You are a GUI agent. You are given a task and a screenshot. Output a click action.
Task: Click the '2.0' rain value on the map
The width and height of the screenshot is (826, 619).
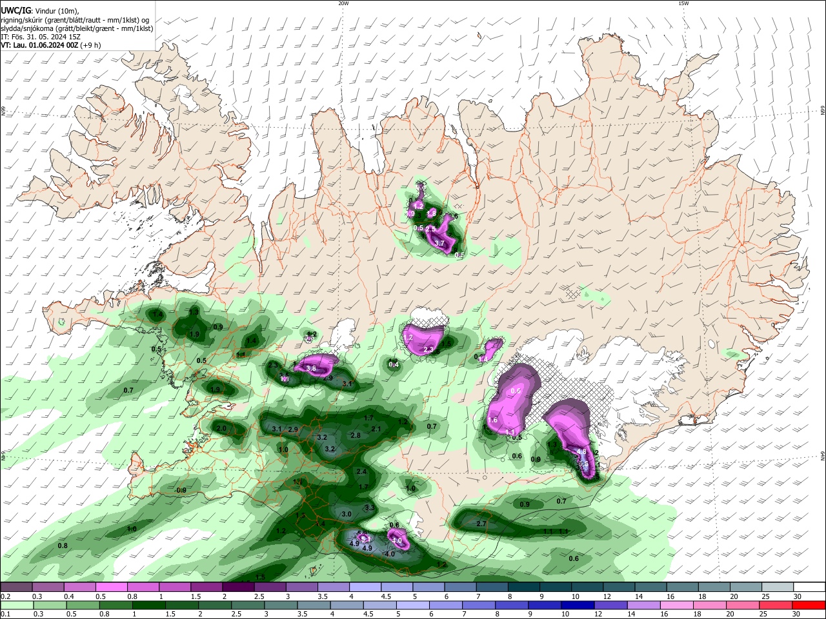[x=221, y=428]
